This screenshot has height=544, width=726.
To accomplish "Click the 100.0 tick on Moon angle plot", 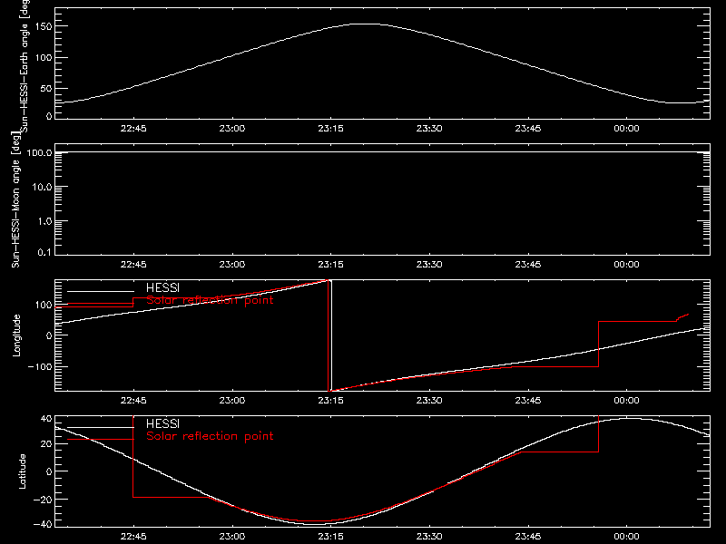I will pyautogui.click(x=39, y=152).
